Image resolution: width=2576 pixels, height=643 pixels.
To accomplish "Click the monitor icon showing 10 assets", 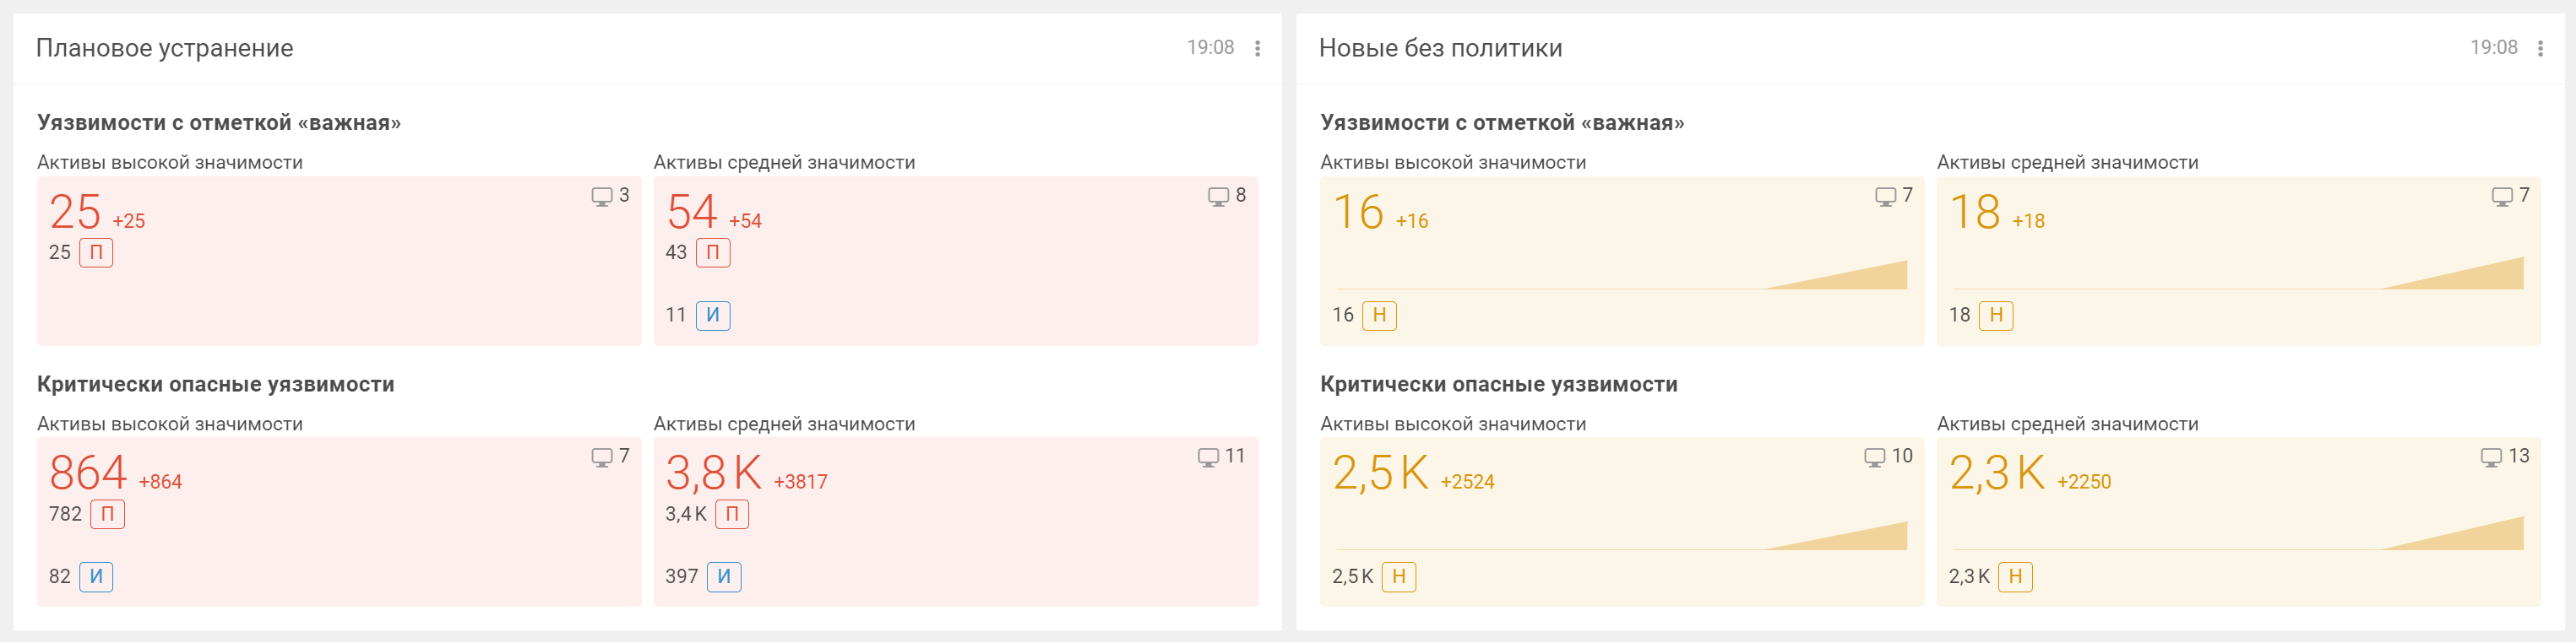I will 1876,457.
